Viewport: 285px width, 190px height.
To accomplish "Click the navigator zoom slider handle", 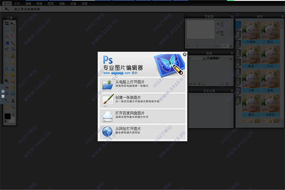I will click(x=198, y=46).
